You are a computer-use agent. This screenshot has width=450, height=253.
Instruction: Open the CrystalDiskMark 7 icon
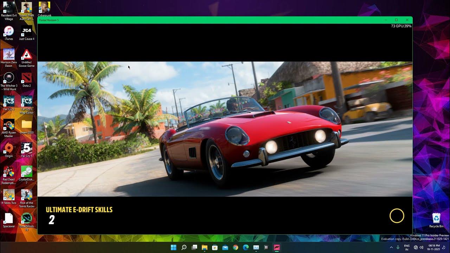click(27, 175)
